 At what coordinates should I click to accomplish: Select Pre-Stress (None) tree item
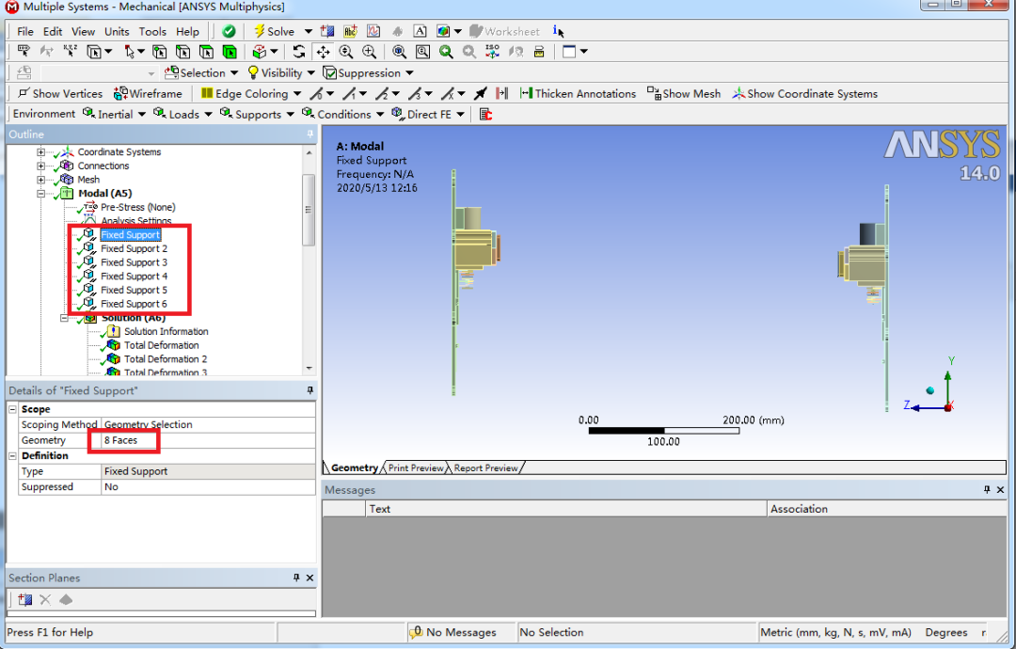[x=137, y=207]
